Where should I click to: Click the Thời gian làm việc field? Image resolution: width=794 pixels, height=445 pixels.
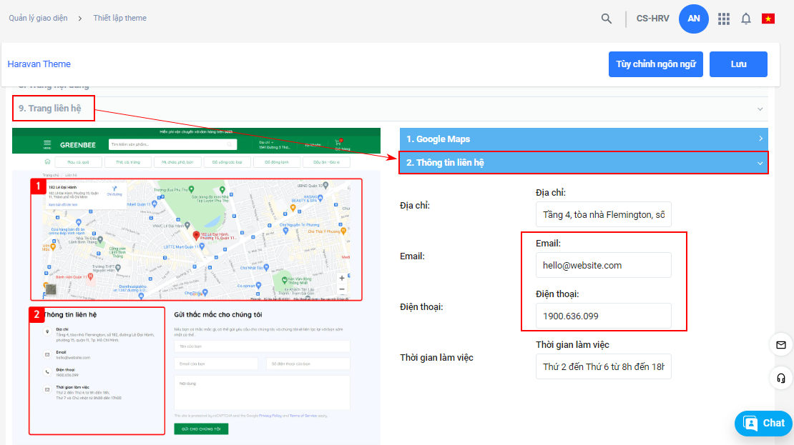[x=603, y=367]
